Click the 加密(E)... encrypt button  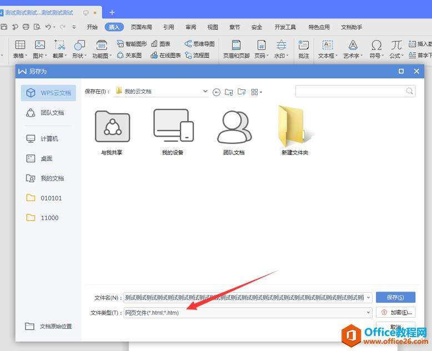pyautogui.click(x=396, y=313)
